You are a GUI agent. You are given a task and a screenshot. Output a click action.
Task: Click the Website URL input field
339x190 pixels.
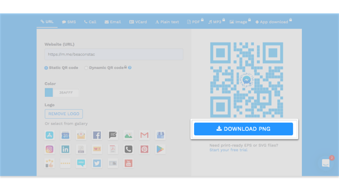coord(114,54)
